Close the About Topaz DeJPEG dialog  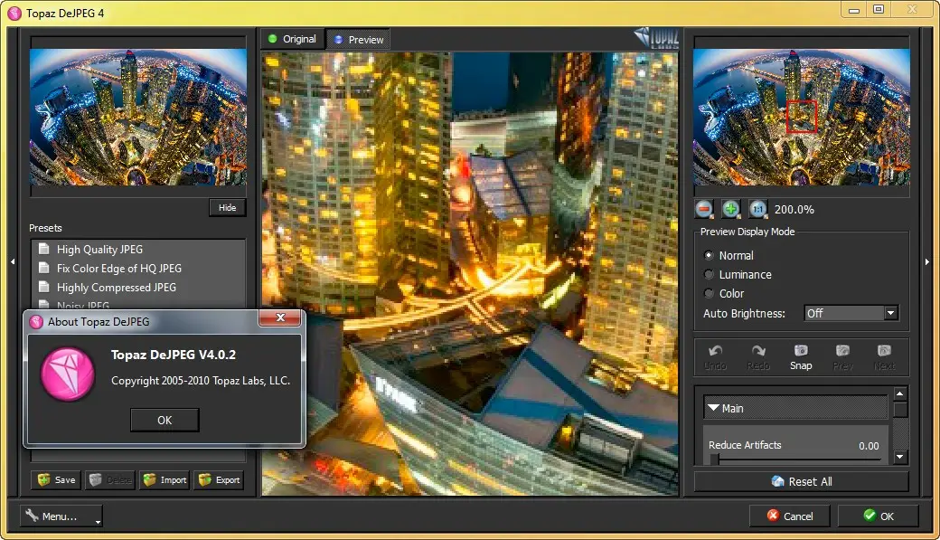[x=280, y=318]
